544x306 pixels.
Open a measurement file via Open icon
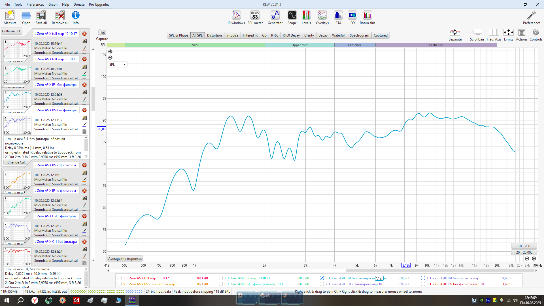[x=26, y=18]
